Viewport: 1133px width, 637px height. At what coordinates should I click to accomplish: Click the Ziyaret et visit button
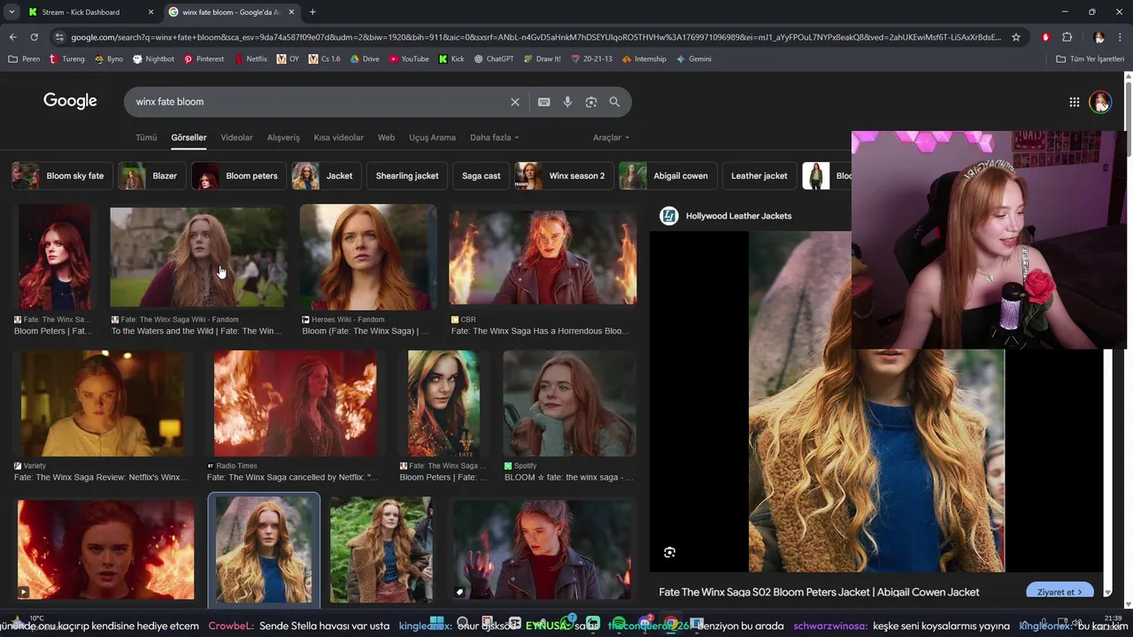coord(1060,592)
